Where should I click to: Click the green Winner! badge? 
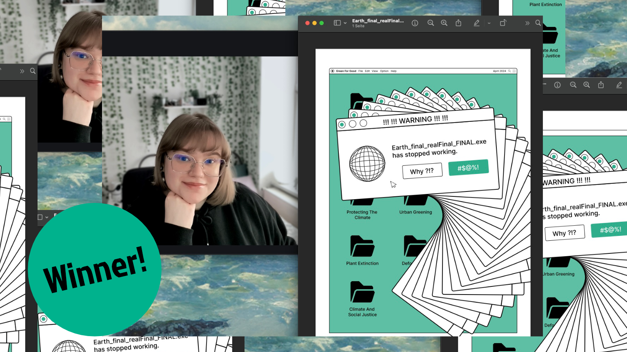point(94,269)
